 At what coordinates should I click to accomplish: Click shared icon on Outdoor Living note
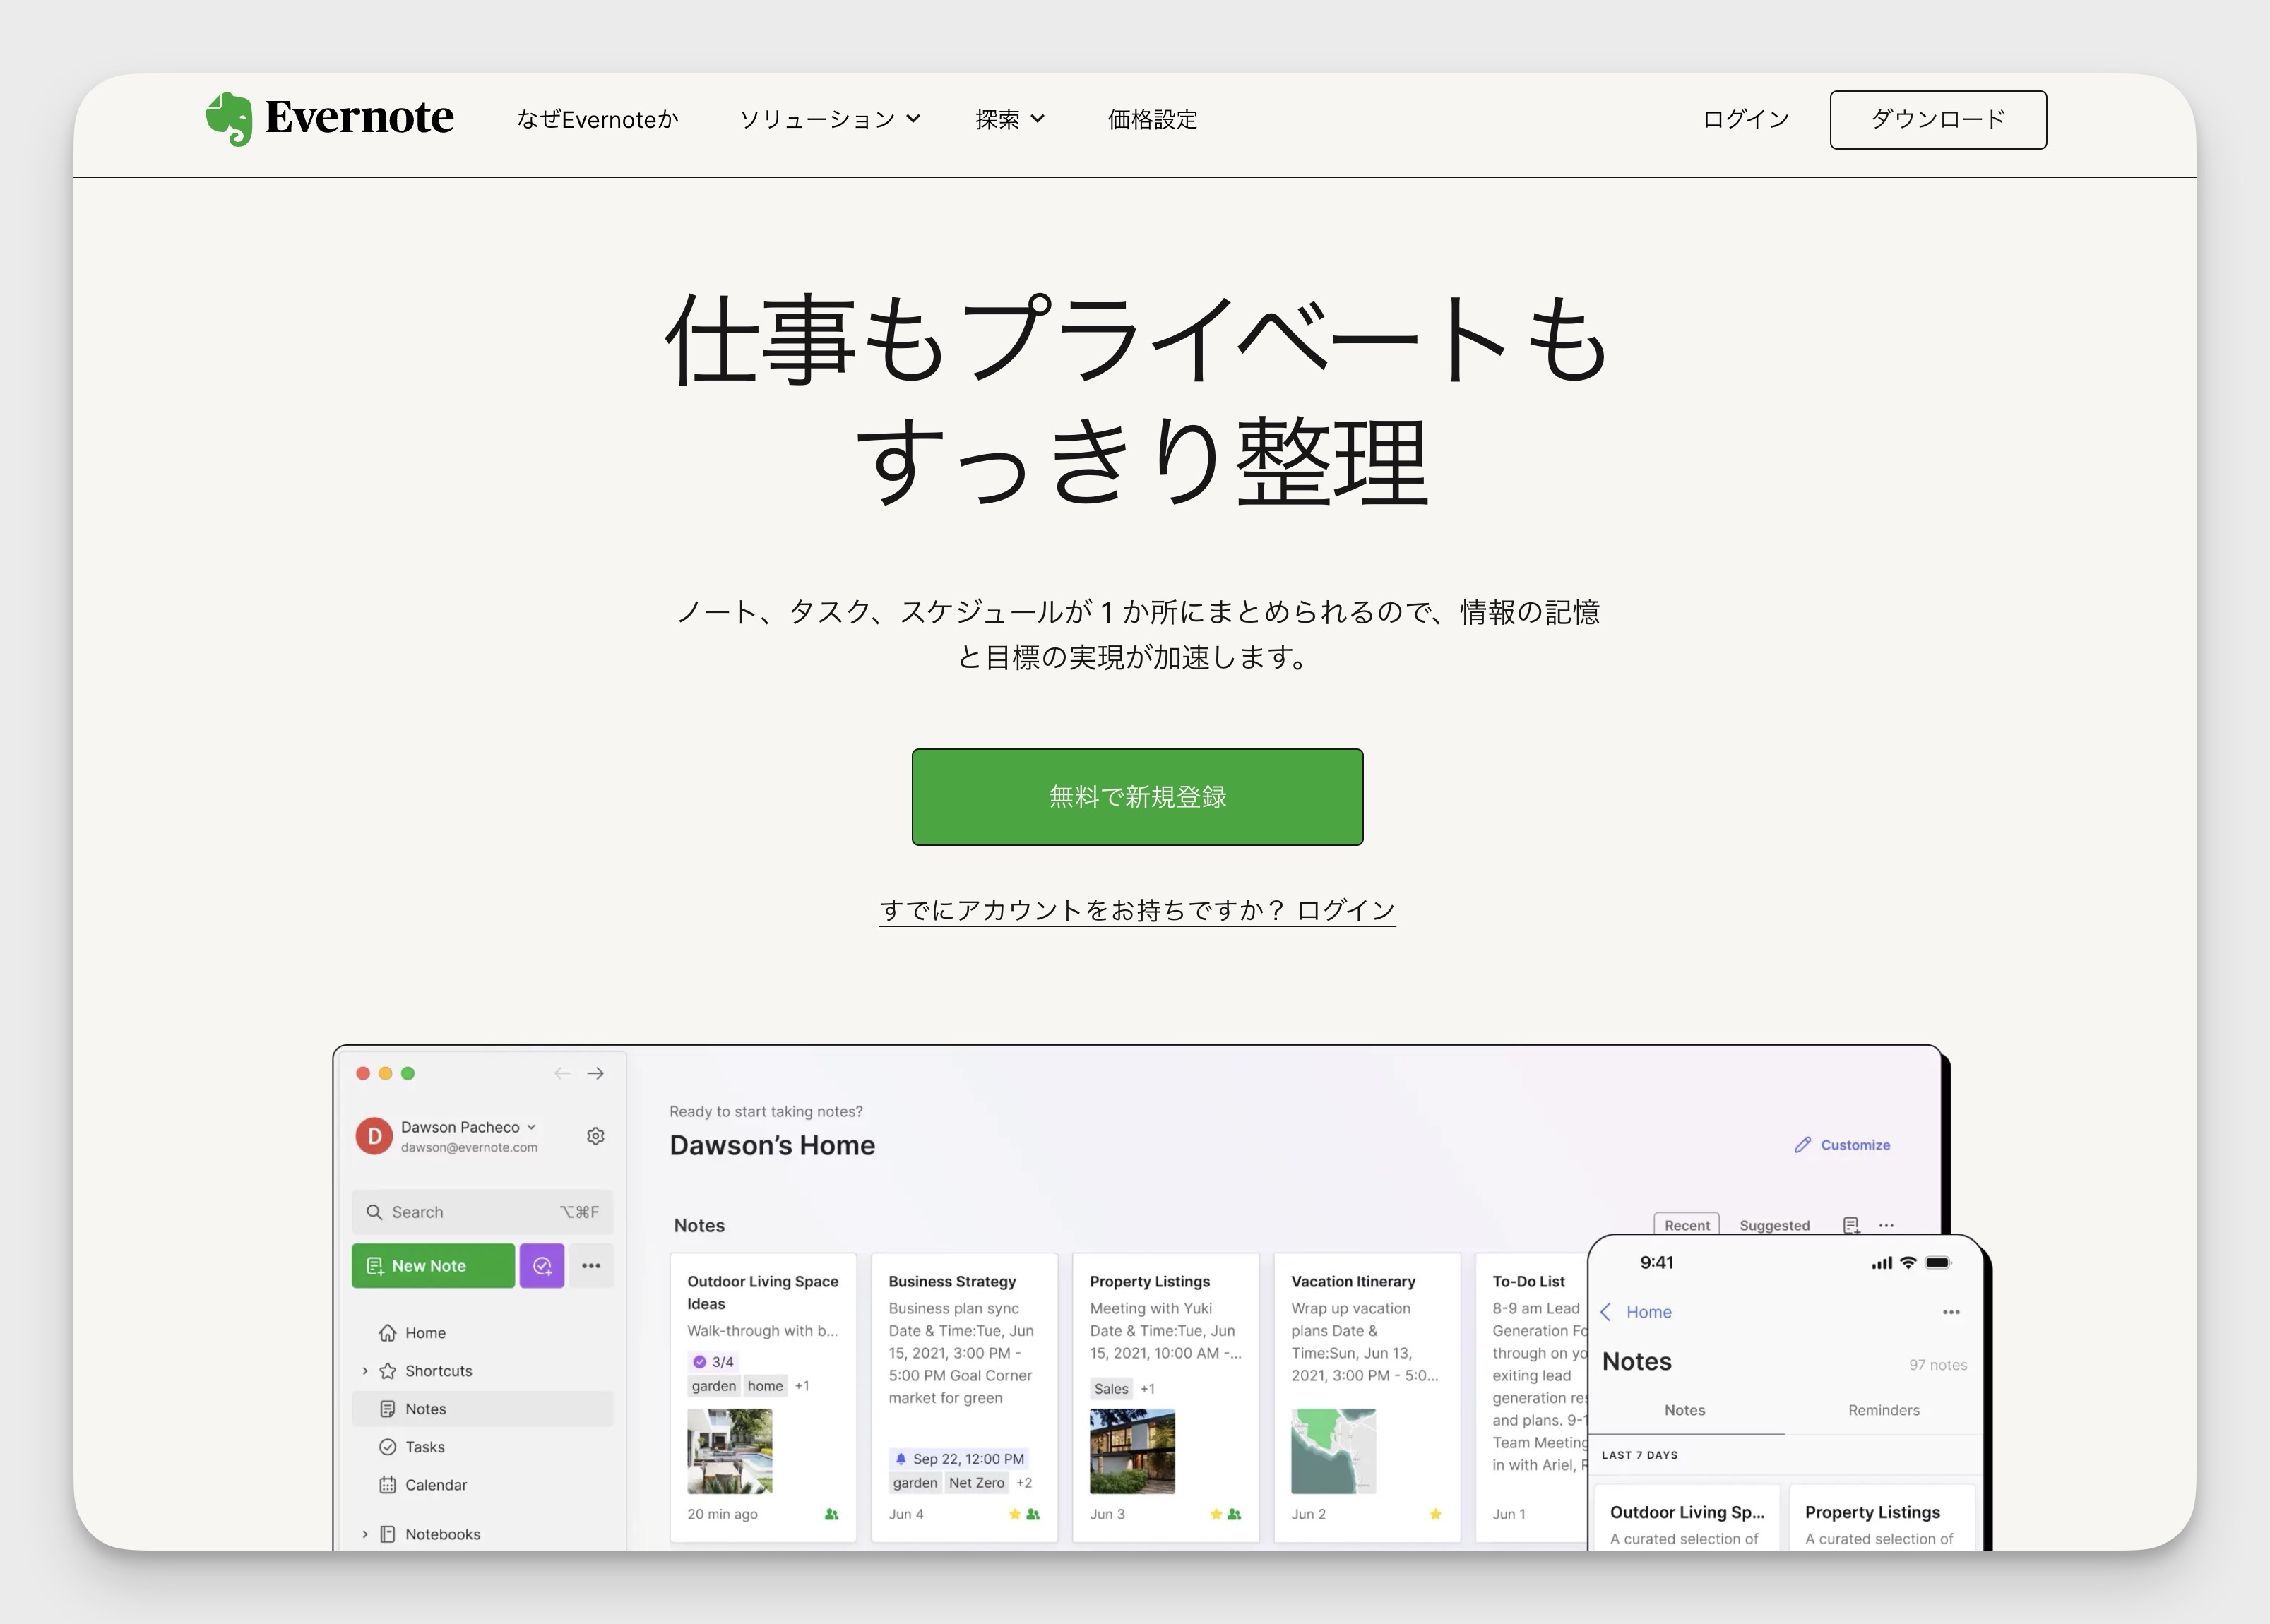(x=831, y=1514)
